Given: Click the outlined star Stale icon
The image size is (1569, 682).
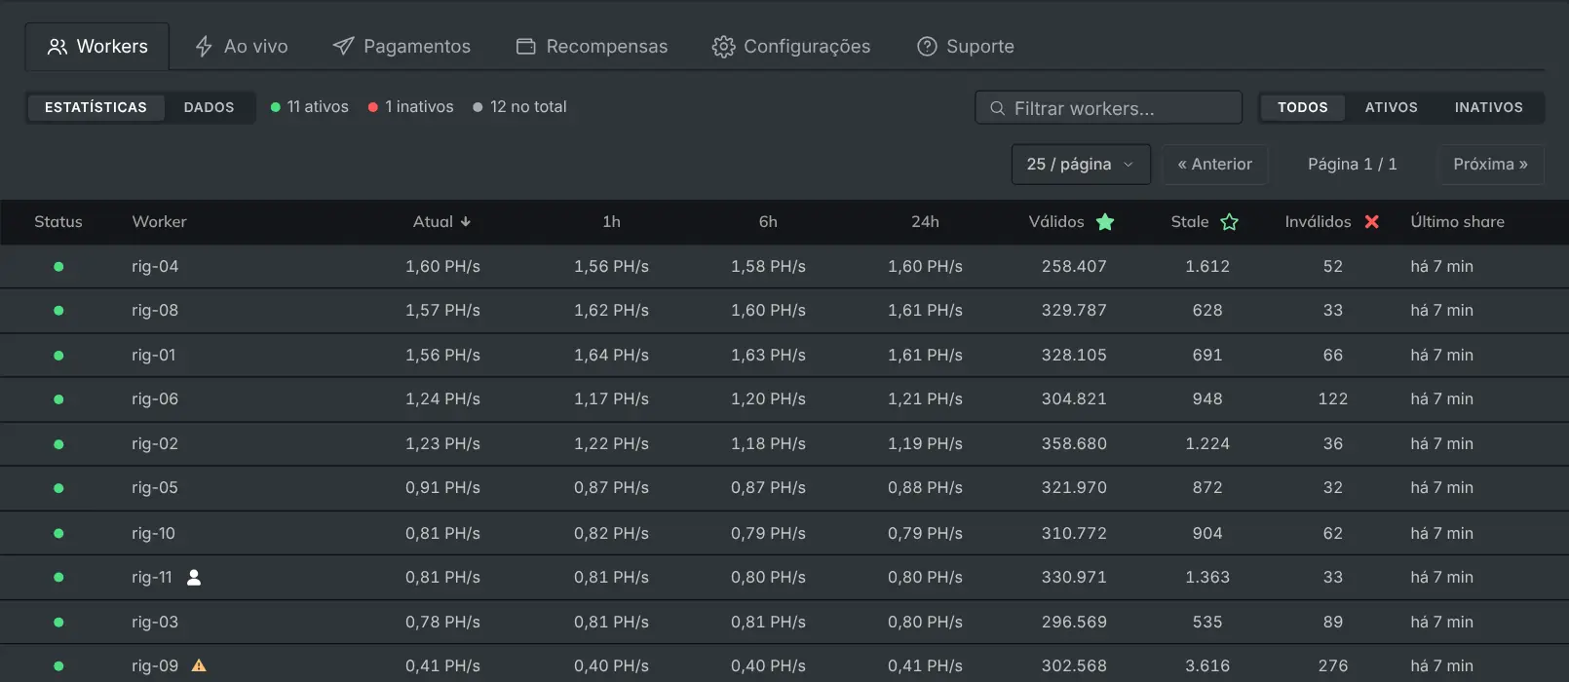Looking at the screenshot, I should click(1230, 222).
